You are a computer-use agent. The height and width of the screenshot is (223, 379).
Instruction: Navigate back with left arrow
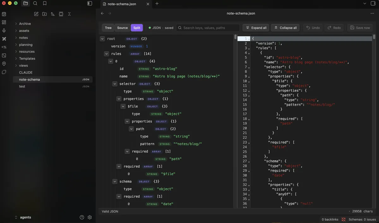[102, 13]
